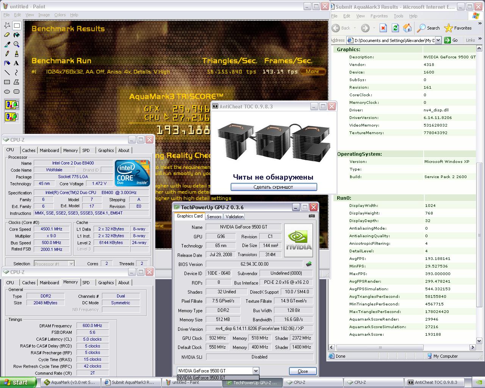Open Graphics tab in upper CPU-Z window
Image resolution: width=485 pixels, height=388 pixels.
tap(106, 150)
